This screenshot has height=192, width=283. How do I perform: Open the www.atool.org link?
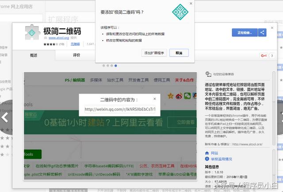tap(59, 38)
